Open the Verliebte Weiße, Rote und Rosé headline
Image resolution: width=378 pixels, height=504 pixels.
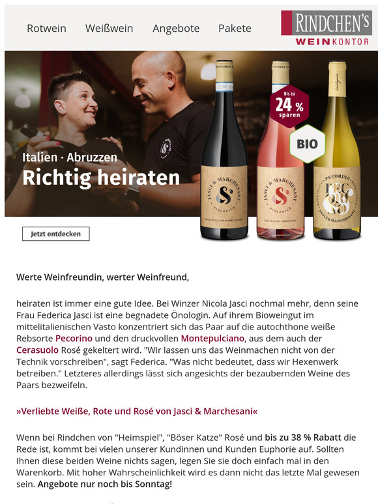tap(137, 412)
